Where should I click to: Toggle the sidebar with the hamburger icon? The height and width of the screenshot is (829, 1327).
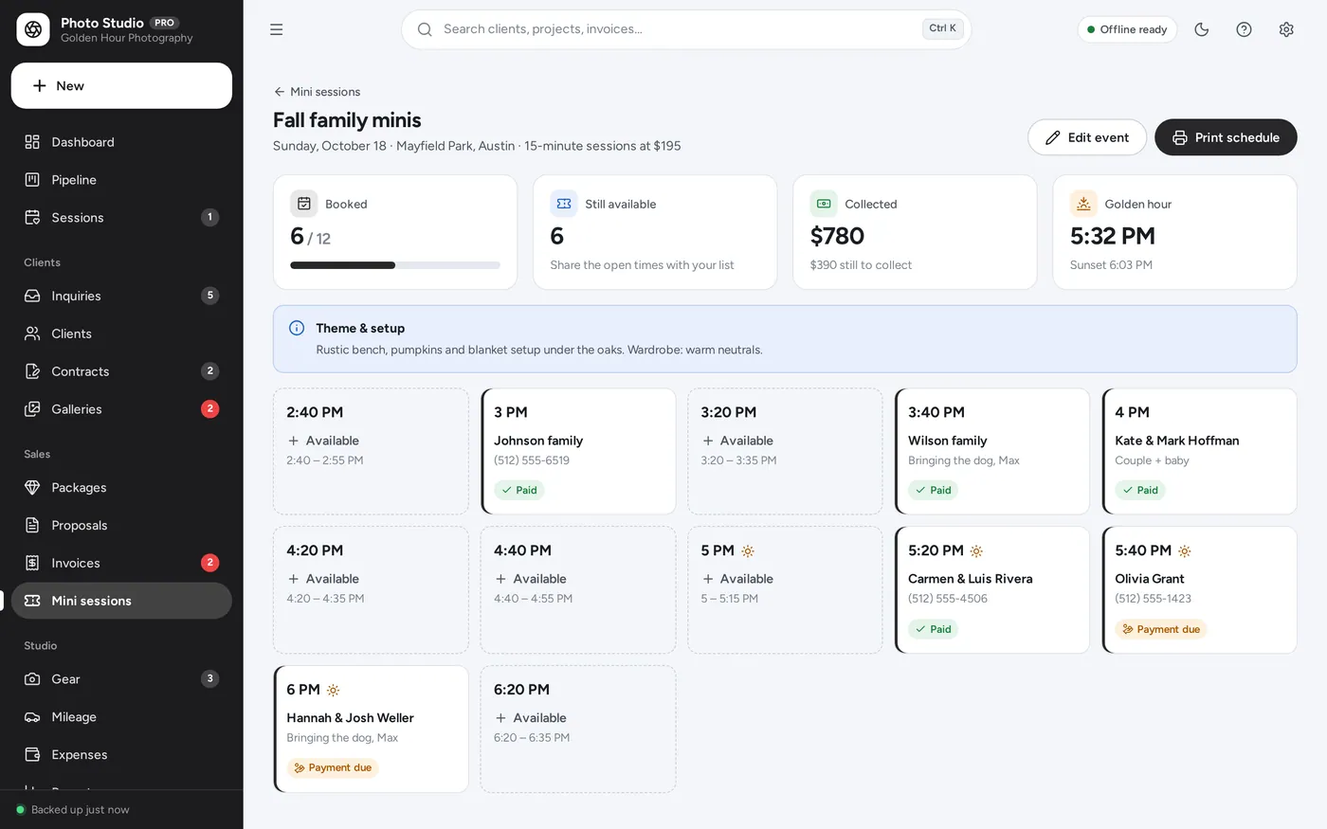[x=277, y=29]
